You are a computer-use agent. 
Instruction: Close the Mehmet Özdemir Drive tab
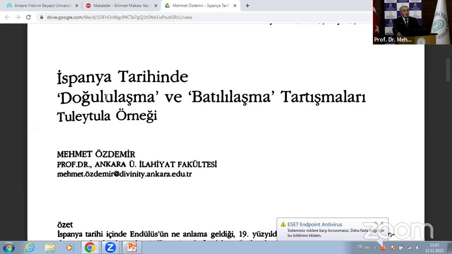(x=235, y=6)
